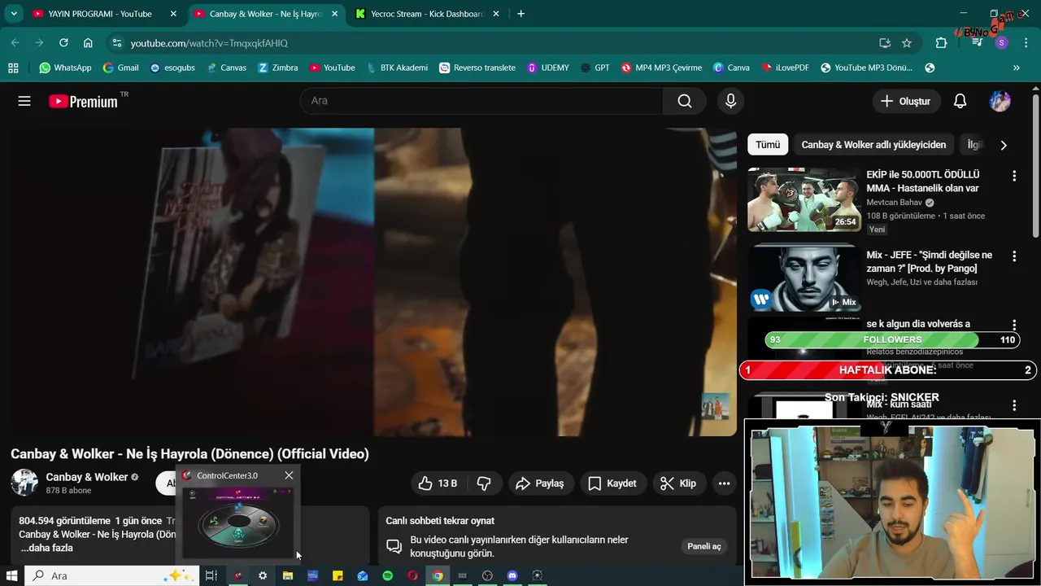Open Canbay & Wolker channel name link
The image size is (1041, 586).
[x=87, y=477]
